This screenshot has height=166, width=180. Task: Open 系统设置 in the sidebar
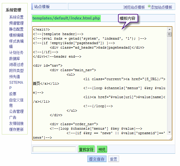tap(16, 17)
